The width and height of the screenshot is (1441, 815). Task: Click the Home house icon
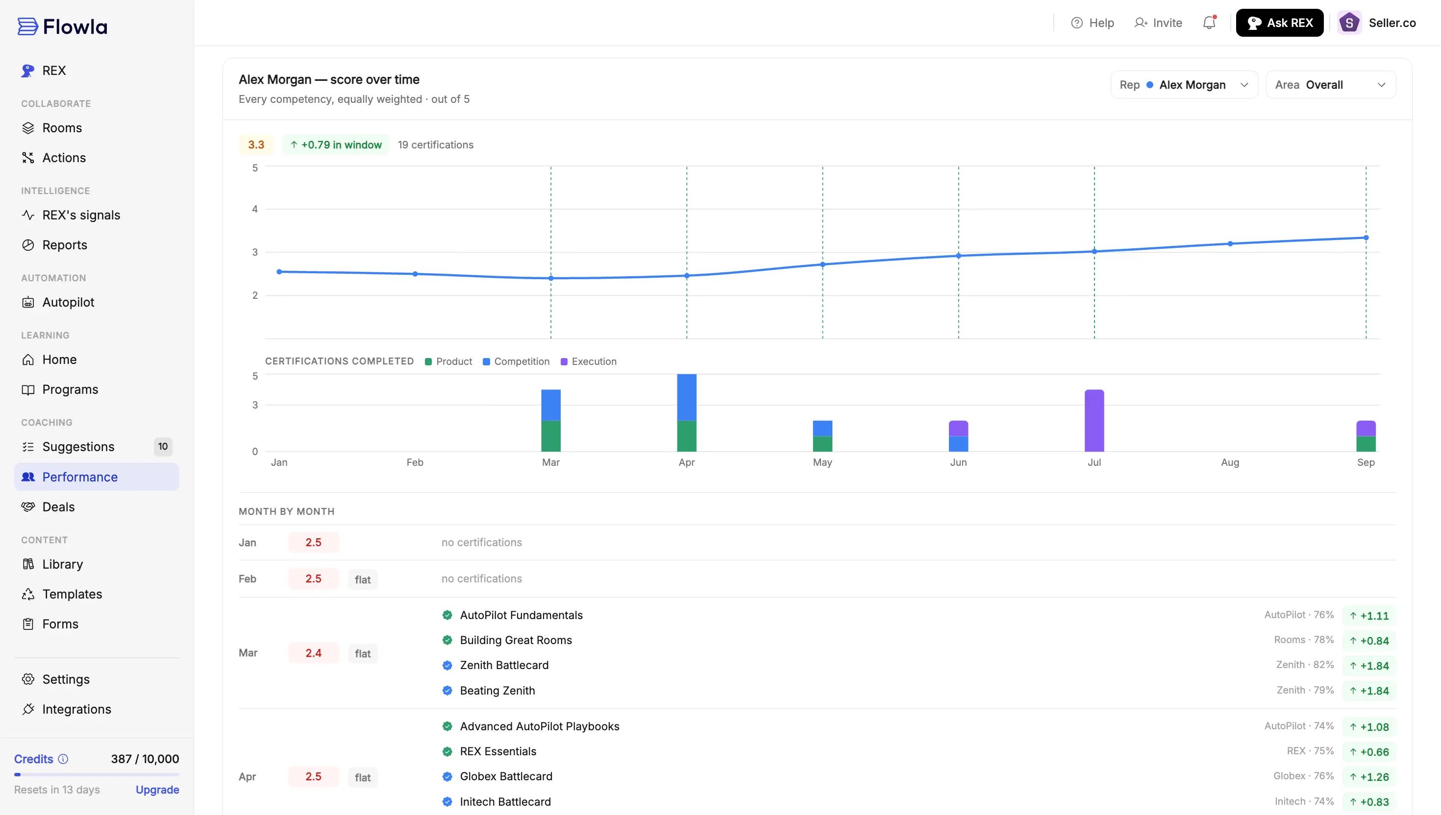(28, 360)
